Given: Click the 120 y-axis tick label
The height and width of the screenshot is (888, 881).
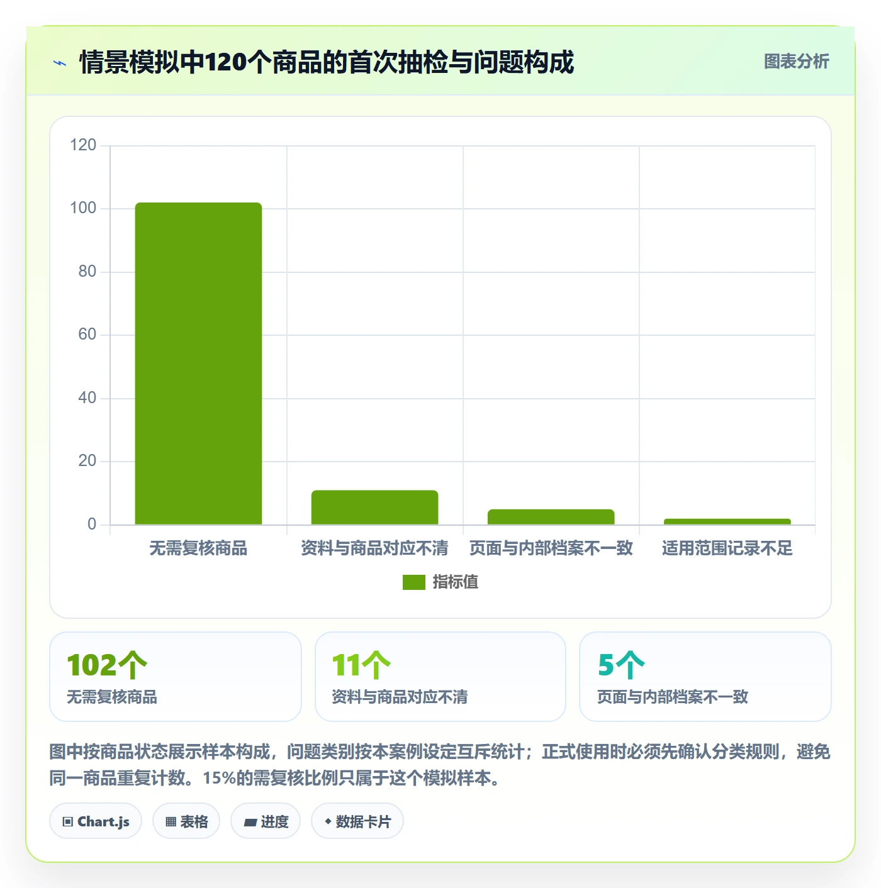Looking at the screenshot, I should 83,145.
